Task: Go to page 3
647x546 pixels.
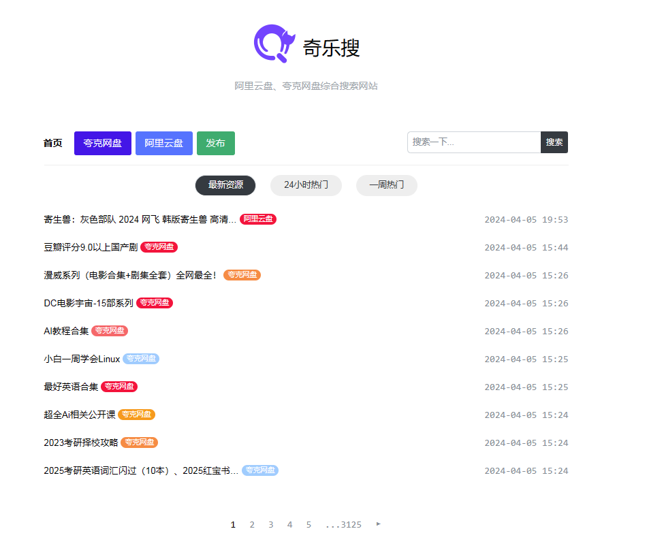Action: pos(271,525)
